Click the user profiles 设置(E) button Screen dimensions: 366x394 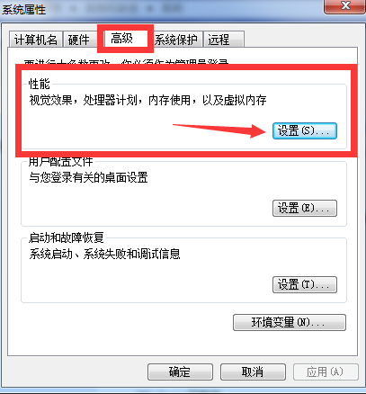click(305, 208)
